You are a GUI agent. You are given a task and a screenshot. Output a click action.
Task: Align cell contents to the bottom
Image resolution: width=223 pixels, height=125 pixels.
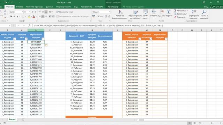pyautogui.click(x=46, y=12)
